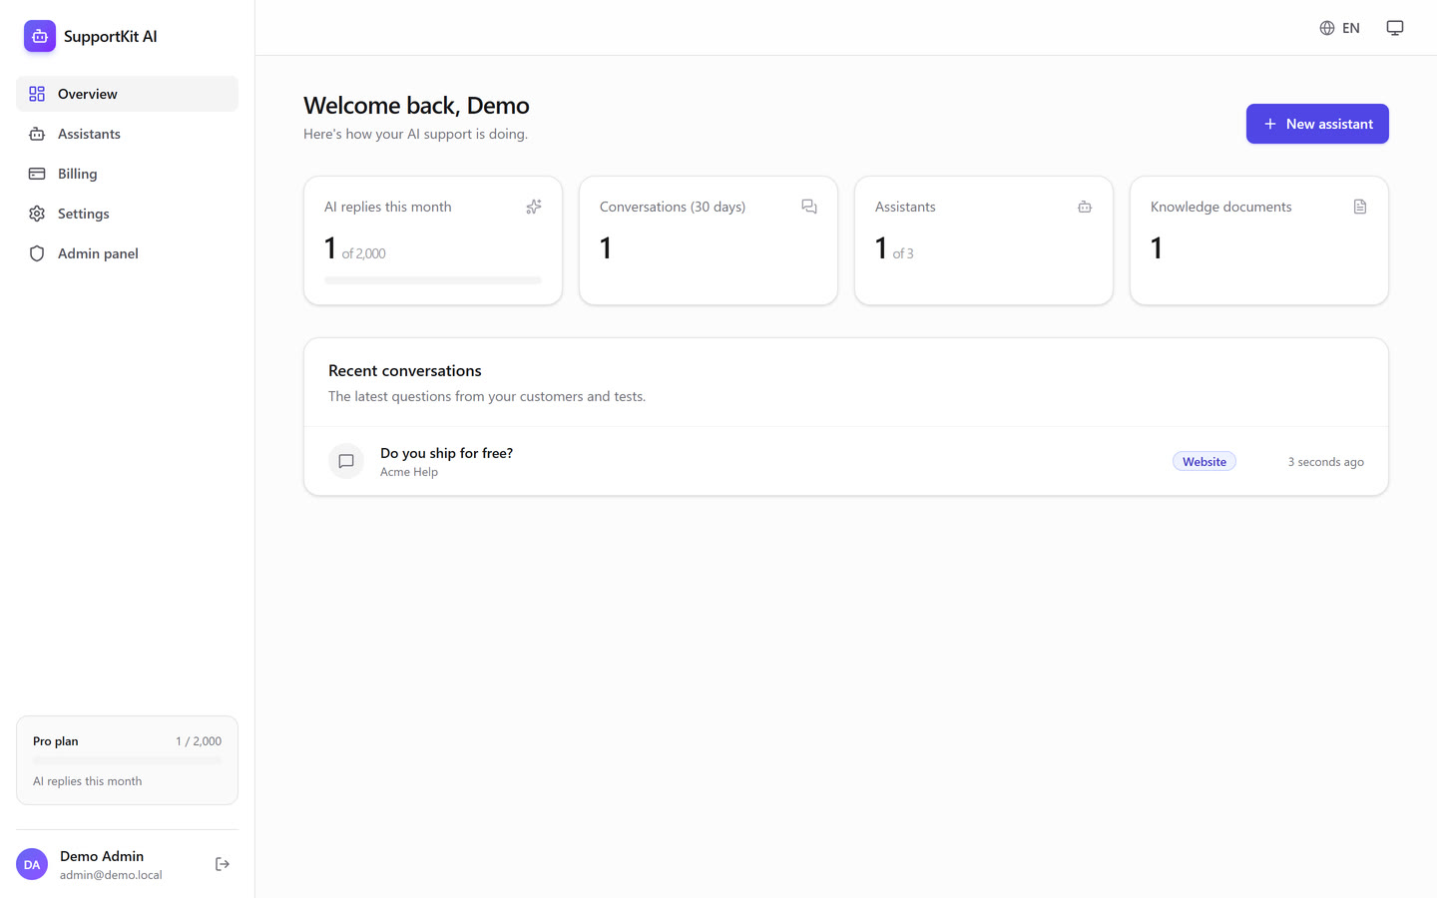Screen dimensions: 1437x898
Task: Click the Settings gear icon
Action: (37, 214)
